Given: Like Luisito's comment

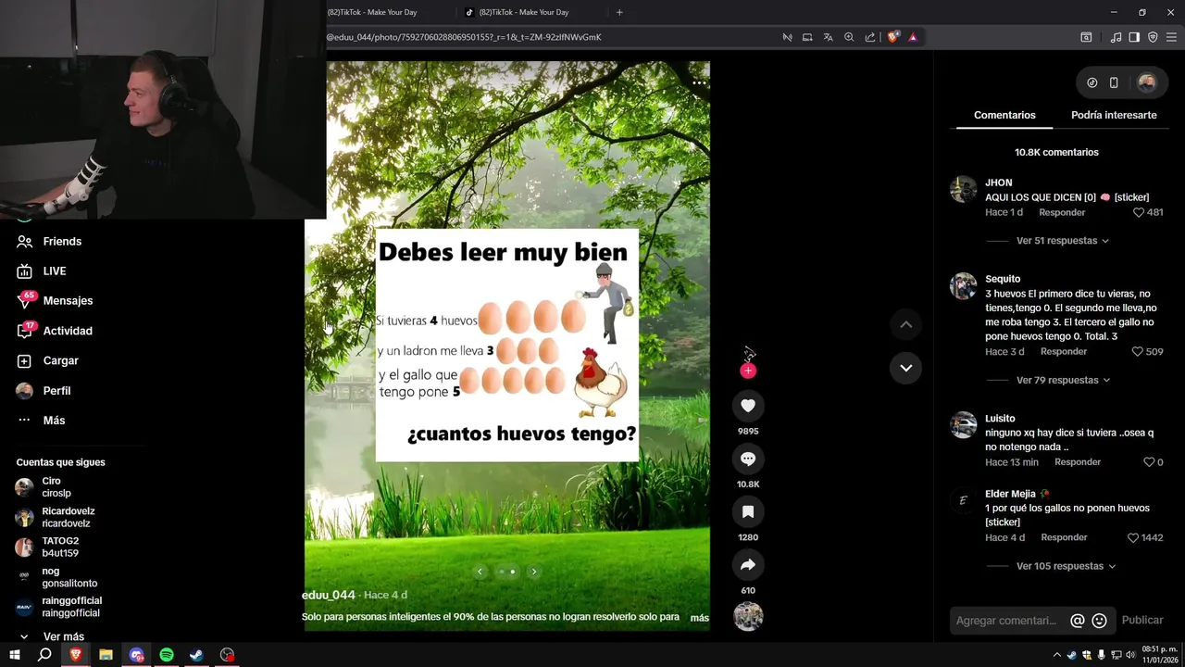Looking at the screenshot, I should coord(1148,462).
